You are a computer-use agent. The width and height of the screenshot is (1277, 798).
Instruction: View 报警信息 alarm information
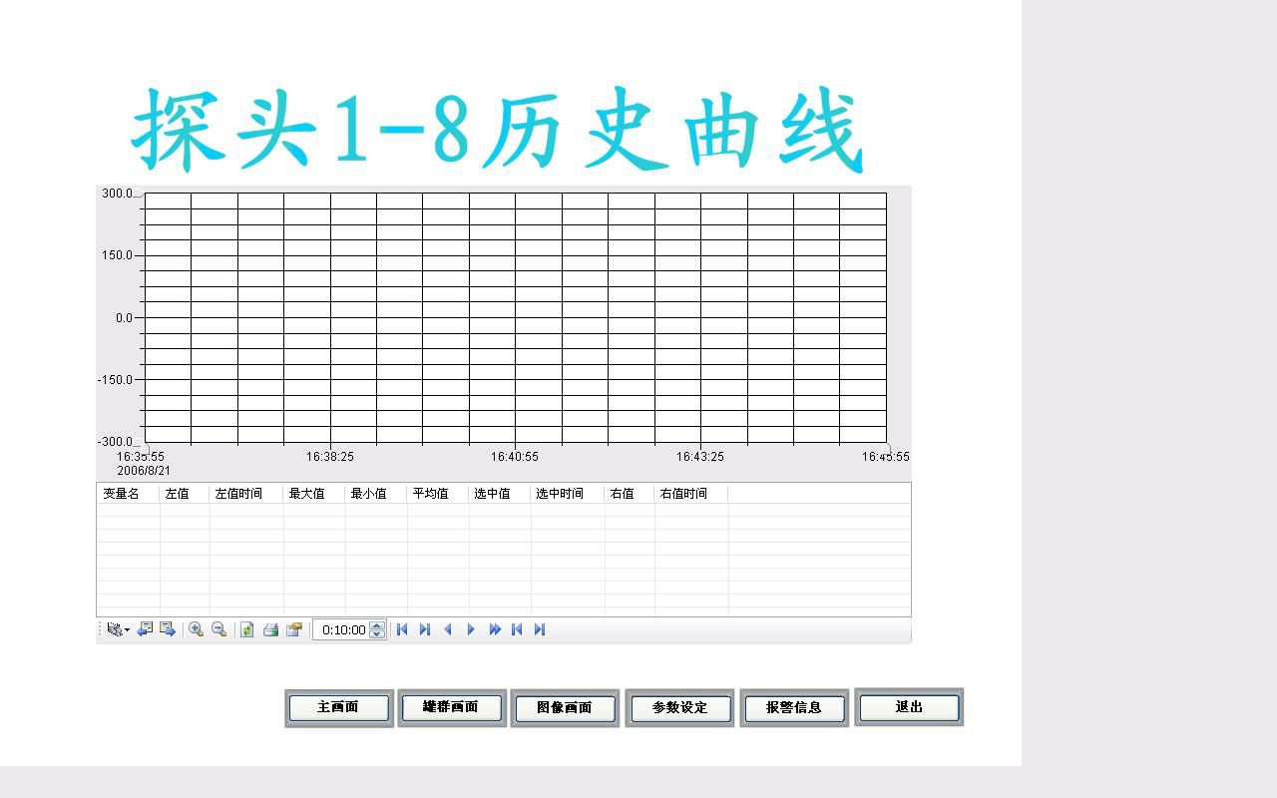point(794,708)
